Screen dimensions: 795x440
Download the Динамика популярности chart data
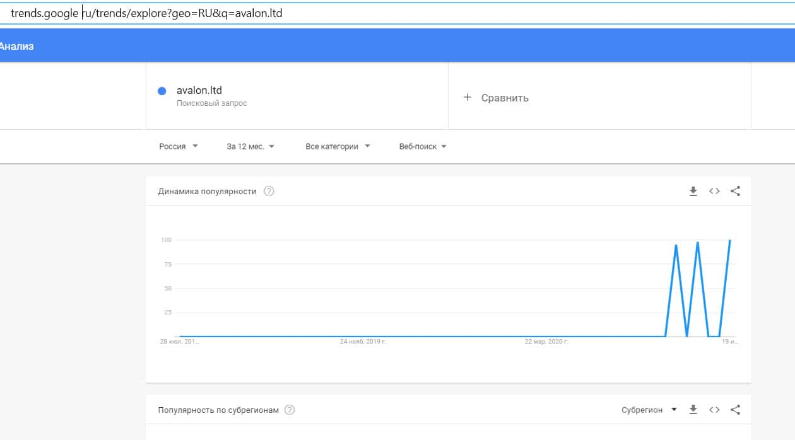[x=693, y=192]
